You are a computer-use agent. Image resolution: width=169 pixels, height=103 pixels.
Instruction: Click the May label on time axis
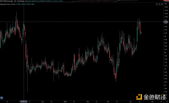click(152, 102)
